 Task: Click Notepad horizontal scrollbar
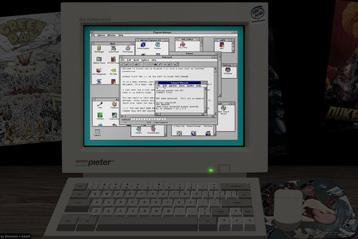click(167, 116)
